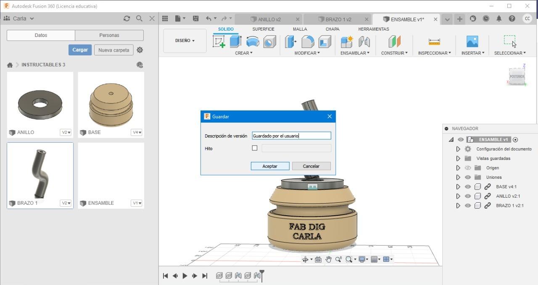Click the Create Sketch tool icon
538x285 pixels.
point(219,42)
